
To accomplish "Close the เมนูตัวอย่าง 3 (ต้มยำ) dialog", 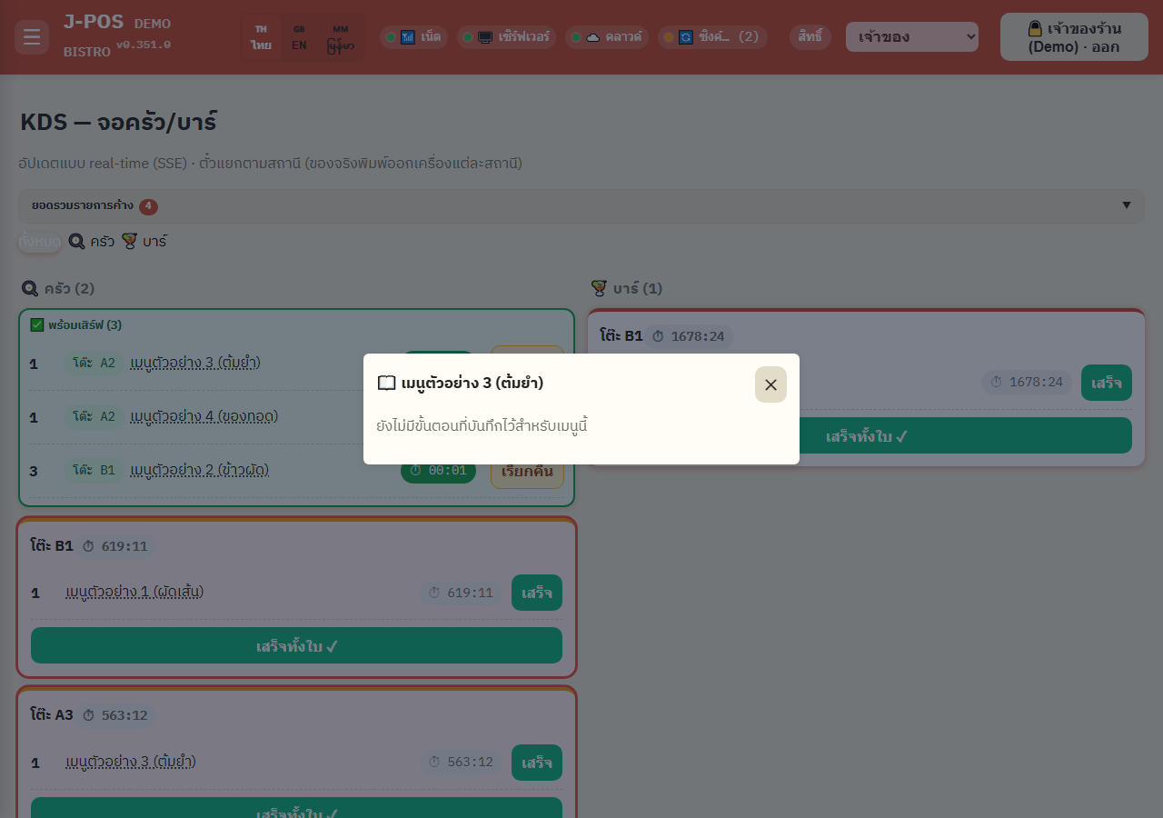I will click(770, 384).
